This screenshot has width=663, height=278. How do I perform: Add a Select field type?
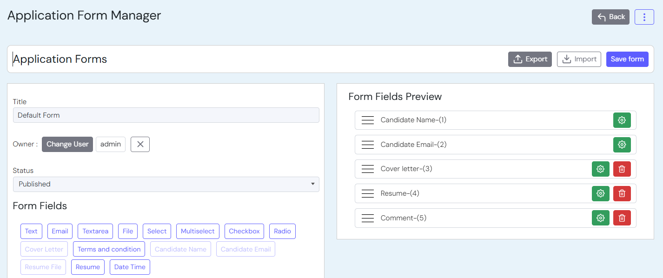click(x=157, y=231)
